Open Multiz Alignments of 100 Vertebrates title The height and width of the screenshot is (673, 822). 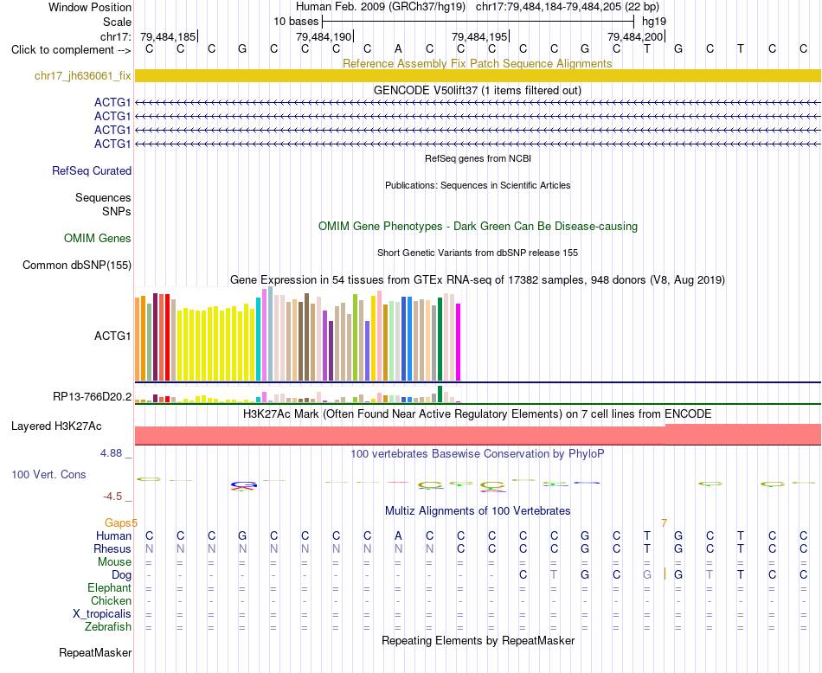pos(478,510)
